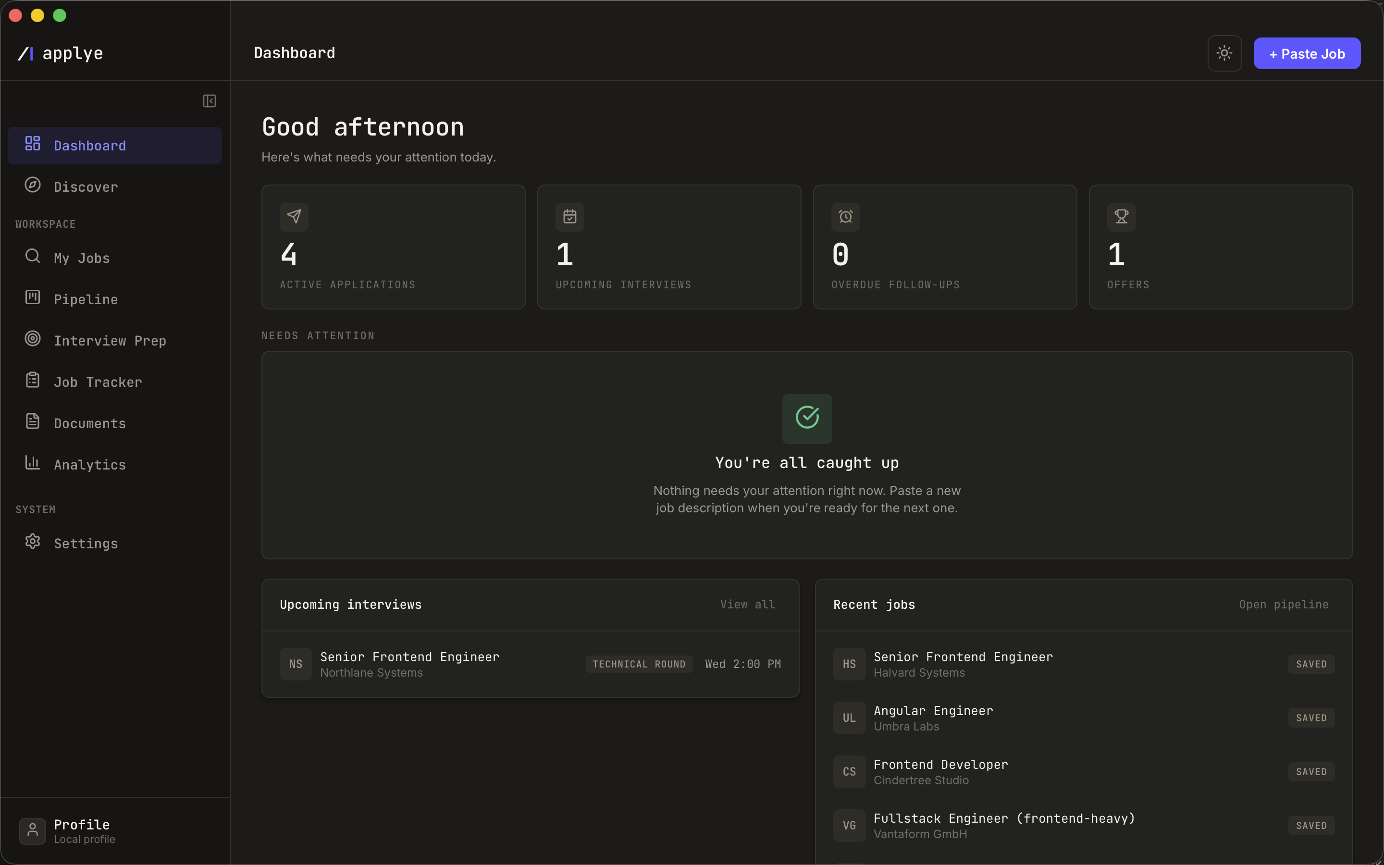
Task: Click the TECHNICAL ROUND badge
Action: 639,664
